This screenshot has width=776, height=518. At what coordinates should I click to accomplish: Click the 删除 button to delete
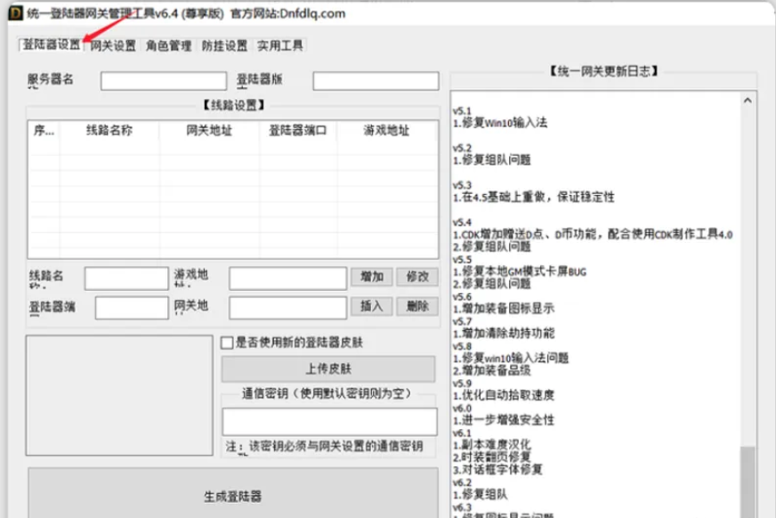[x=418, y=306]
